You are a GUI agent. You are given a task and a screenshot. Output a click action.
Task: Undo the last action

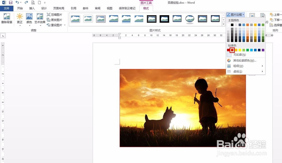pyautogui.click(x=17, y=3)
